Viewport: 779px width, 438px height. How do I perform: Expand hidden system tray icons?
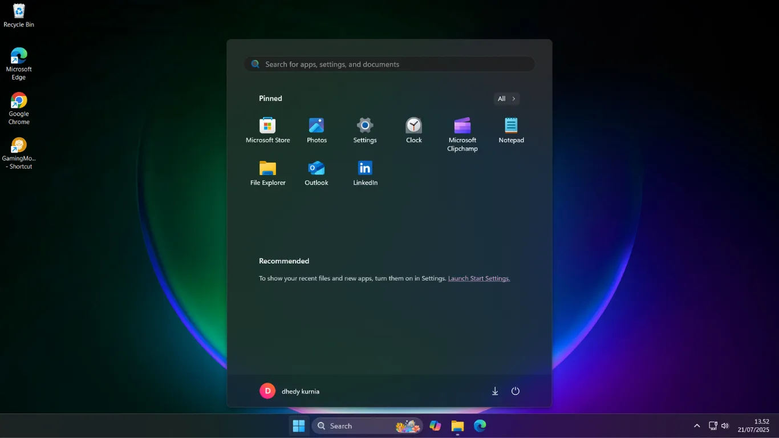(x=697, y=425)
